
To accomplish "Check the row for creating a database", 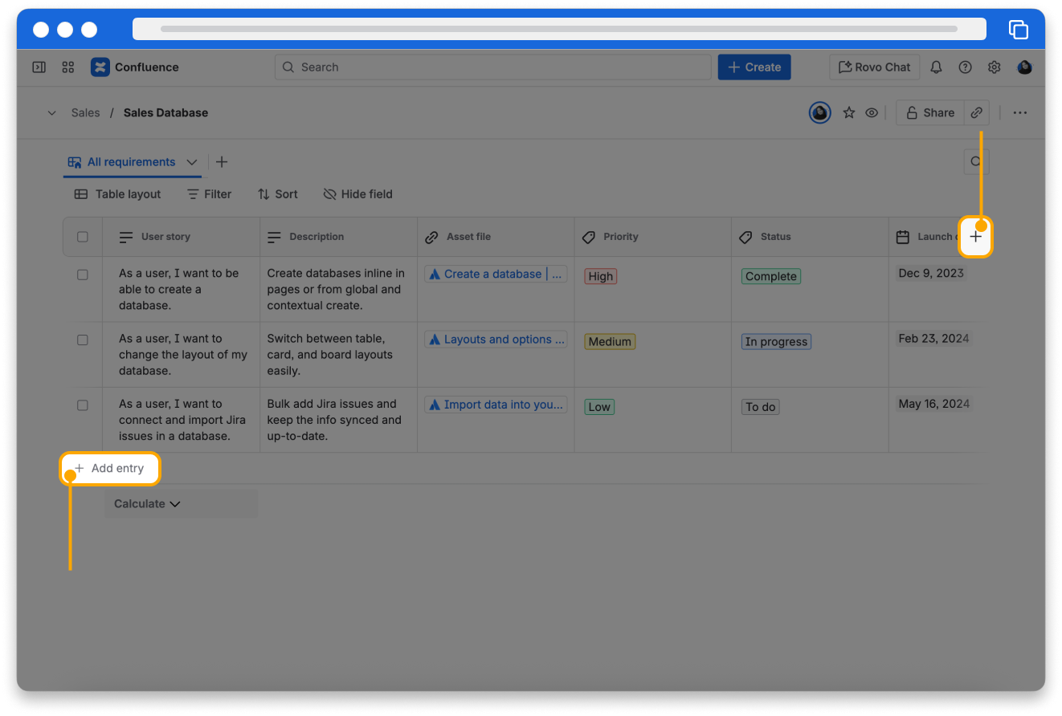I will point(83,275).
